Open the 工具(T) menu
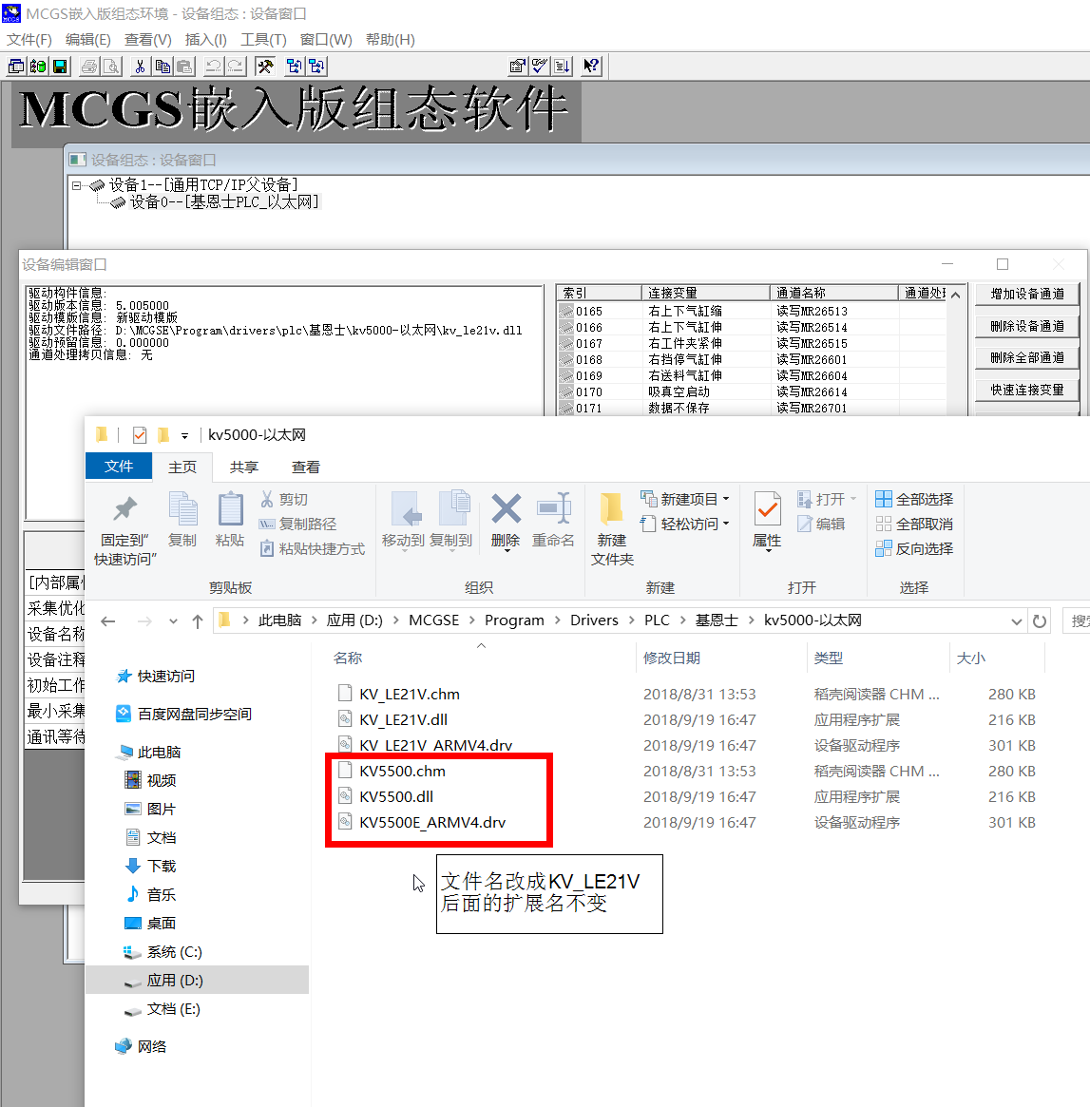1090x1107 pixels. point(263,40)
